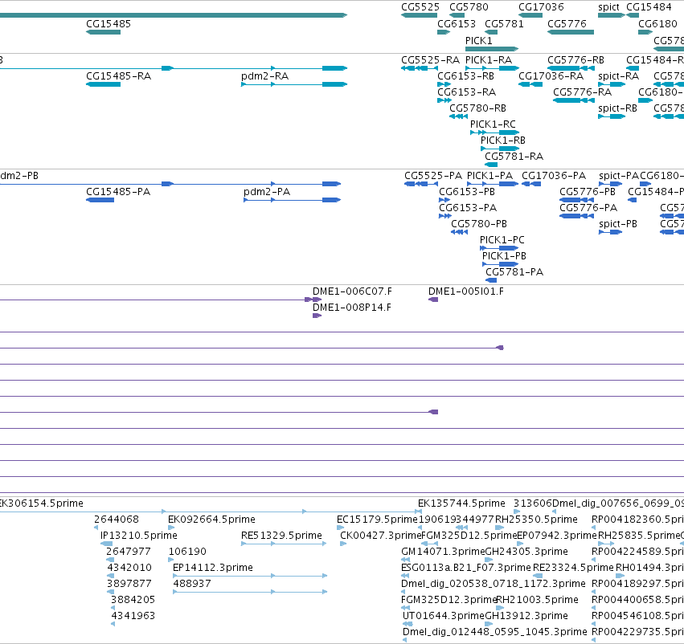Viewport: 684px width, 644px height.
Task: Select the spict-RB transcript label
Action: (618, 108)
